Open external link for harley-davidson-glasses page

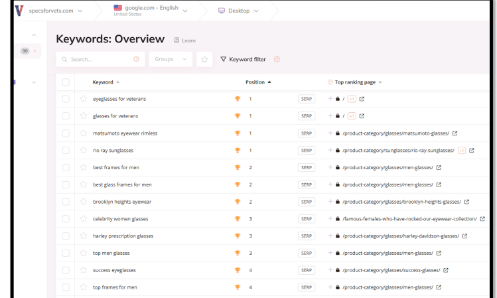point(464,236)
